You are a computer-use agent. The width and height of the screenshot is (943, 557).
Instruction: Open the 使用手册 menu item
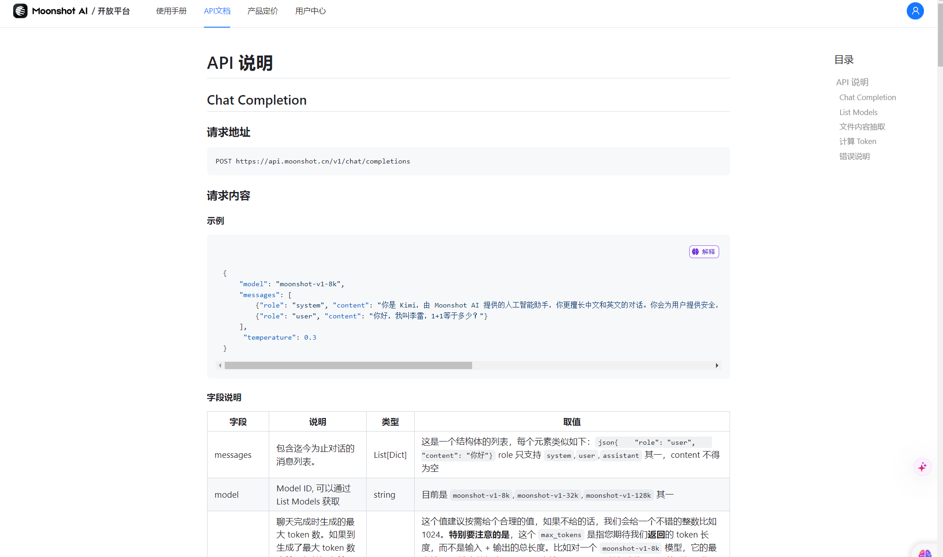coord(171,11)
